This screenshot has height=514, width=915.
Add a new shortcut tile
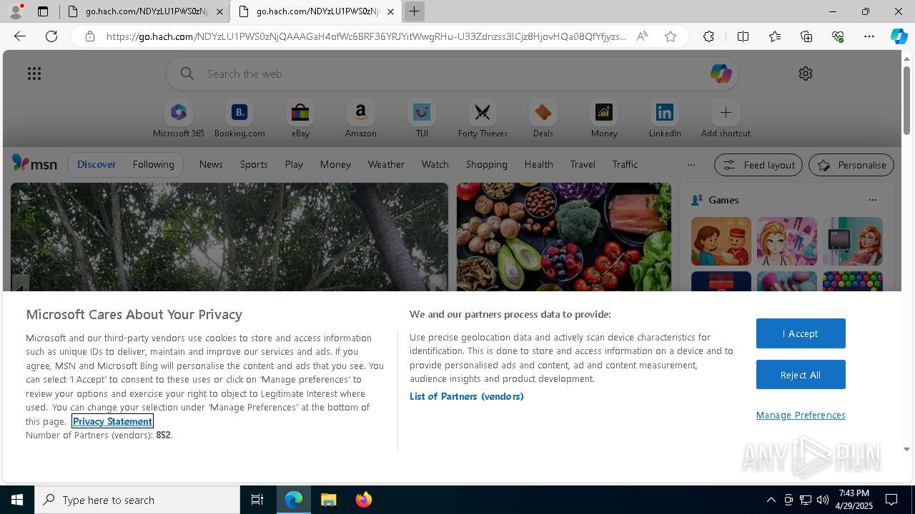(x=726, y=119)
